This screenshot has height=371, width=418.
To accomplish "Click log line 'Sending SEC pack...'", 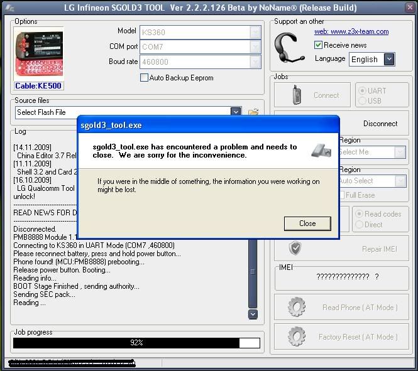I will [x=44, y=294].
